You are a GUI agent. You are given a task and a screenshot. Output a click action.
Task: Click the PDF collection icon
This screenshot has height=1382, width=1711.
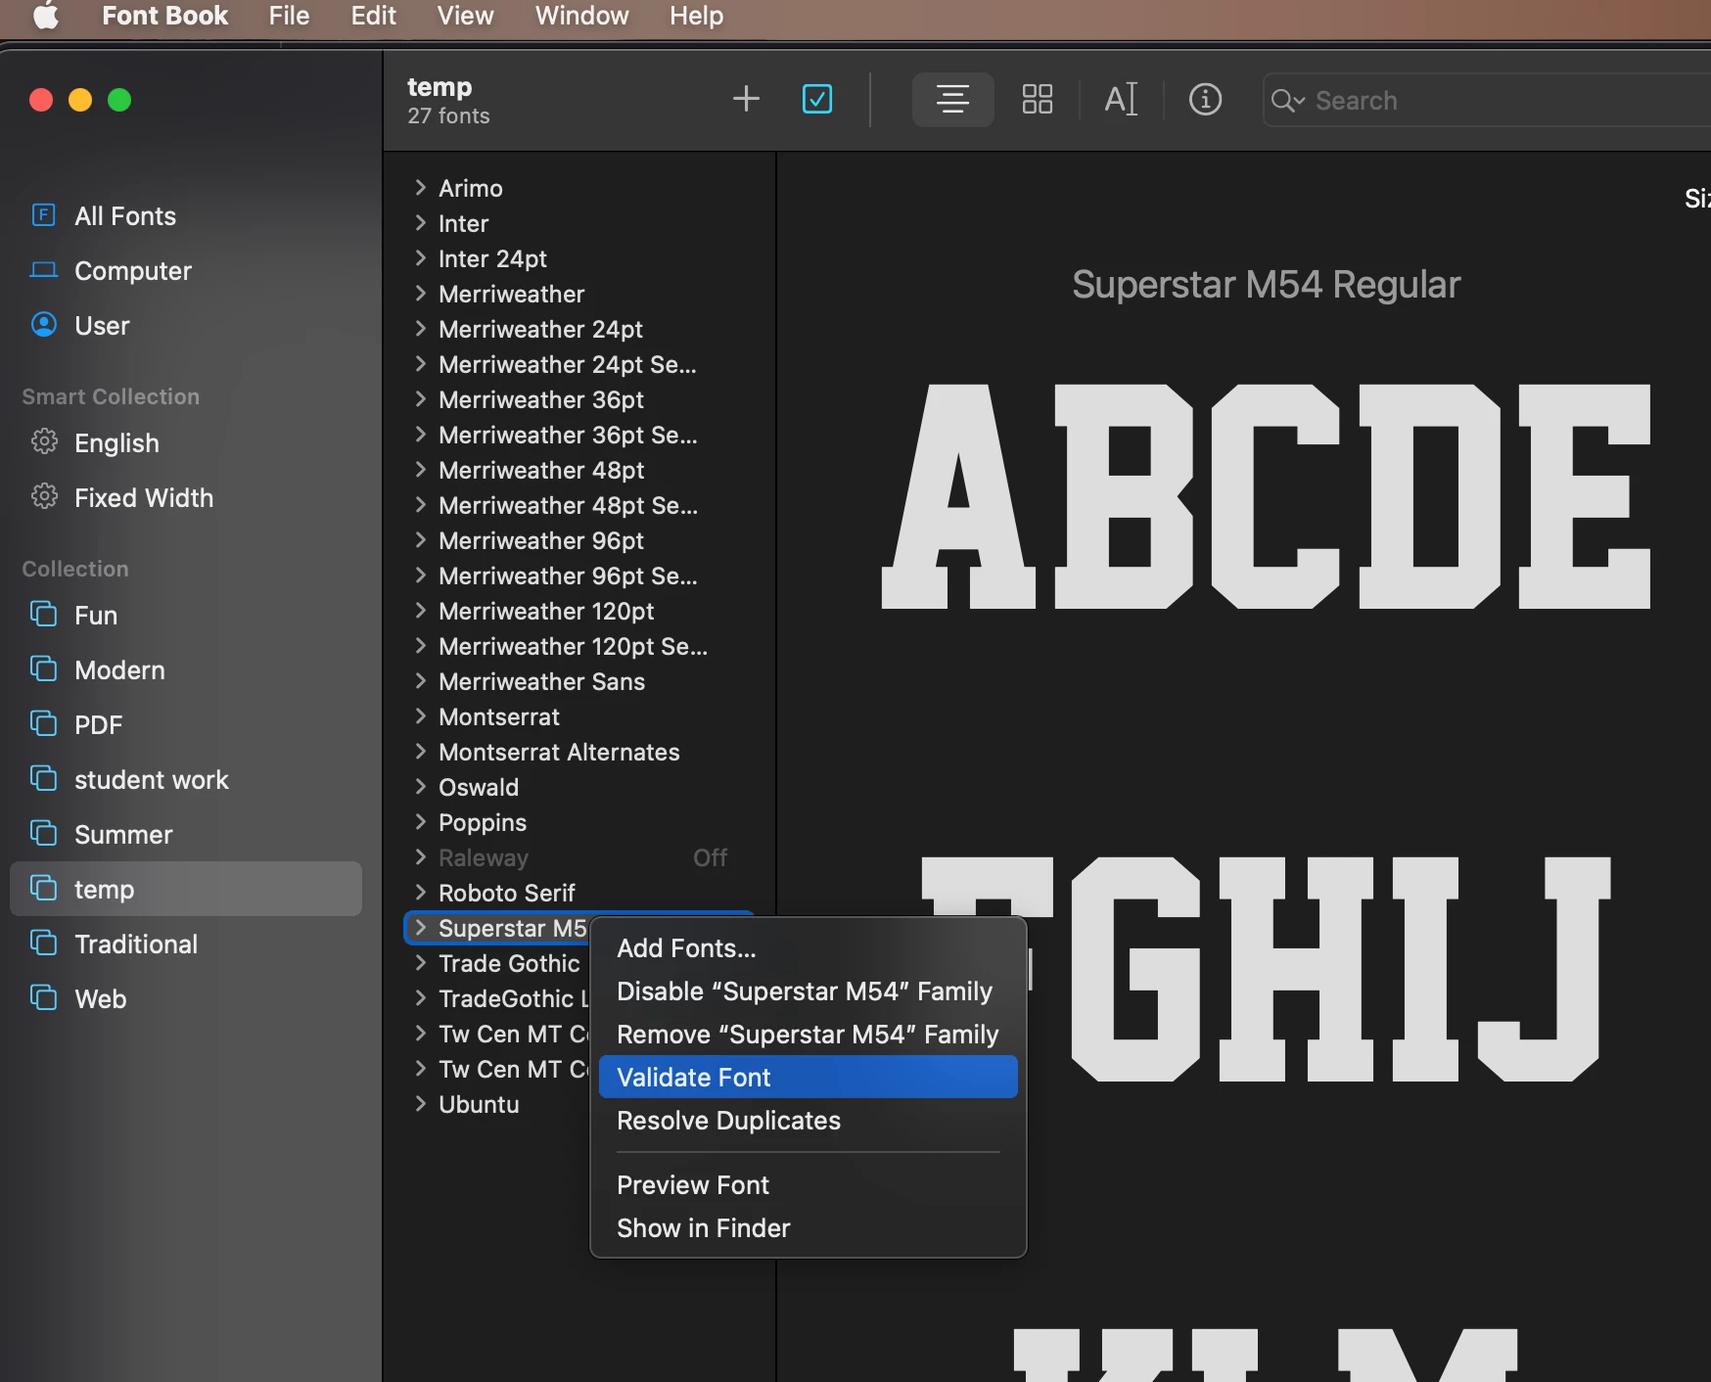(44, 724)
